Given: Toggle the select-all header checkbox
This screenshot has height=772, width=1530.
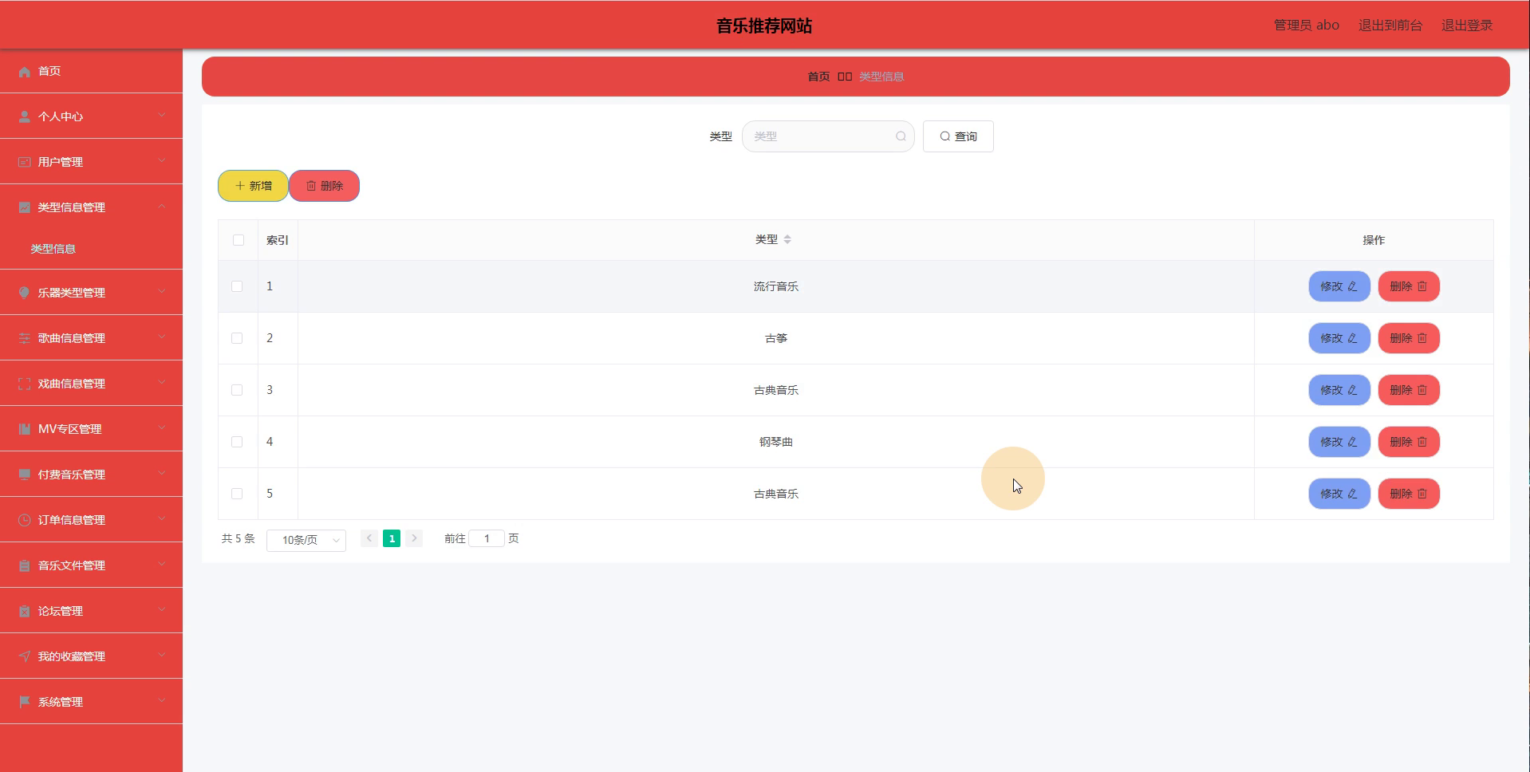Looking at the screenshot, I should tap(239, 240).
